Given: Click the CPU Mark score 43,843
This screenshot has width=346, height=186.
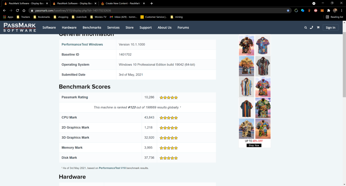Looking at the screenshot, I should 149,117.
